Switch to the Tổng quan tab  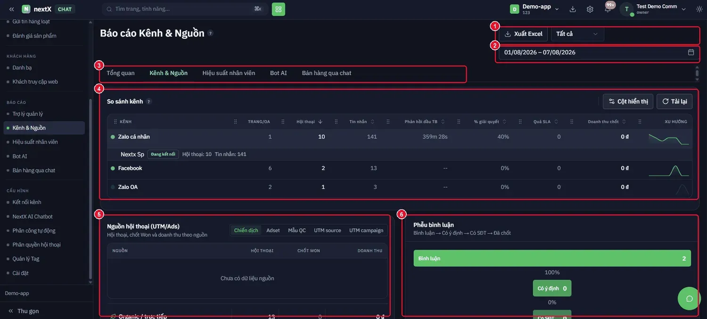(x=121, y=73)
